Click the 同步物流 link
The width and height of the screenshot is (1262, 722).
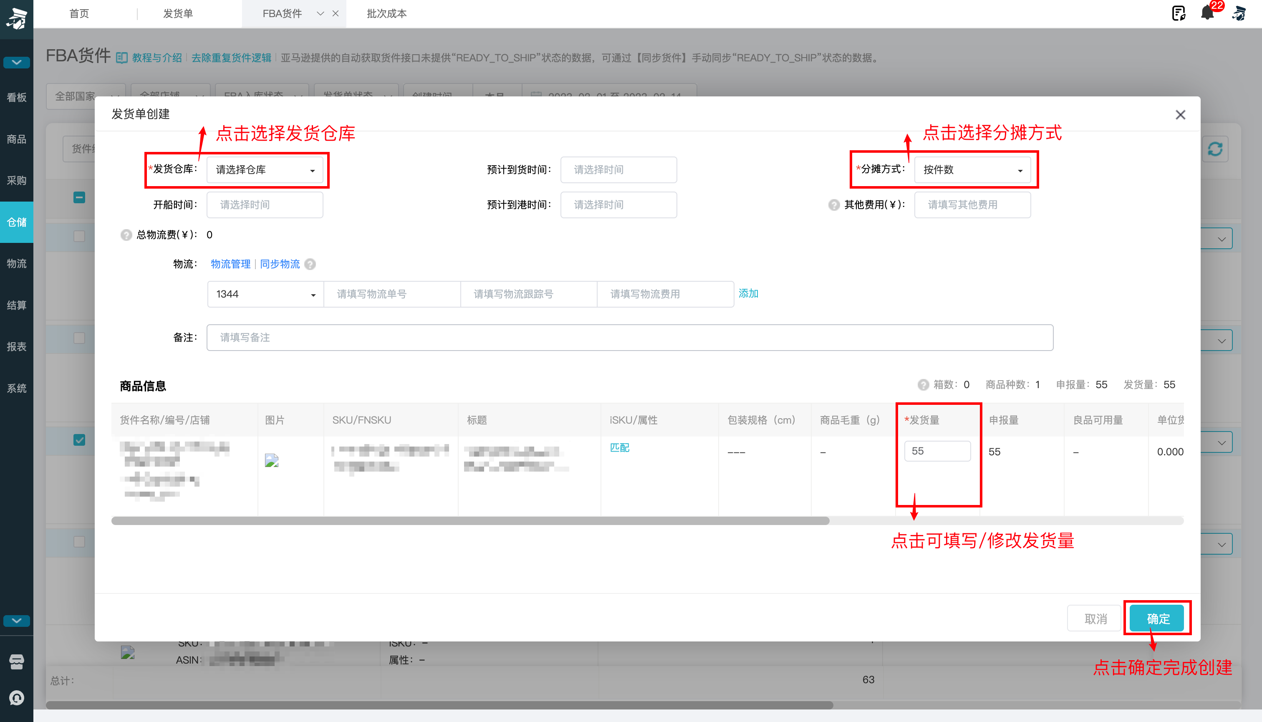tap(280, 264)
